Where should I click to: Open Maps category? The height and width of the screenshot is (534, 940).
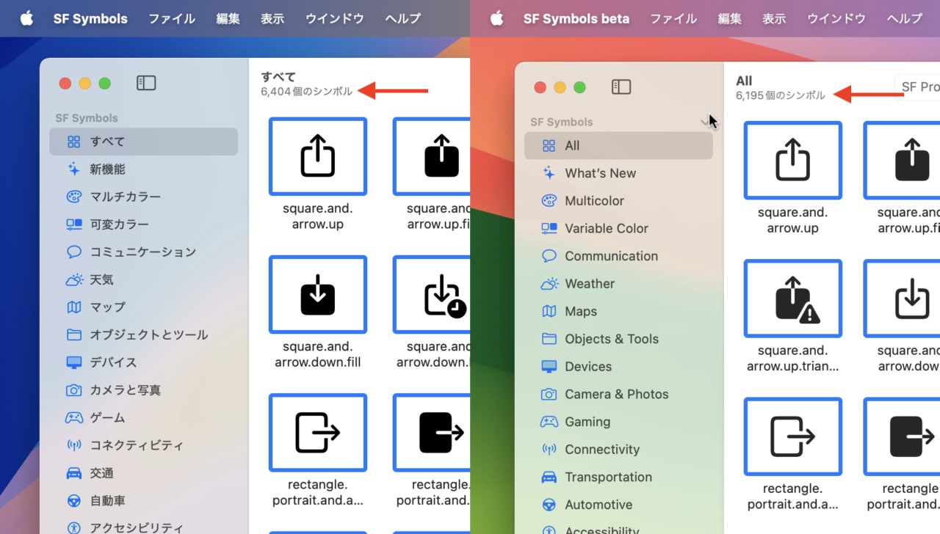[618, 312]
